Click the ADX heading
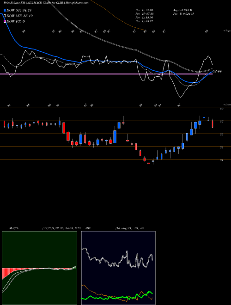The width and height of the screenshot is (231, 305). [x=88, y=228]
